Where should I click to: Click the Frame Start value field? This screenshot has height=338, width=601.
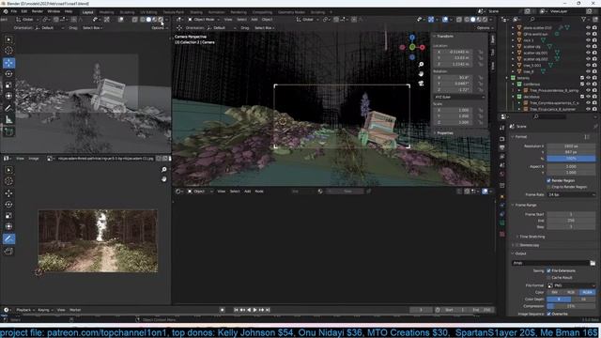click(x=571, y=215)
